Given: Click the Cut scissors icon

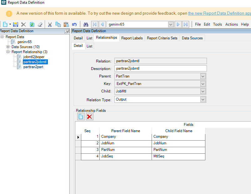Looking at the screenshot, I should pyautogui.click(x=50, y=24).
